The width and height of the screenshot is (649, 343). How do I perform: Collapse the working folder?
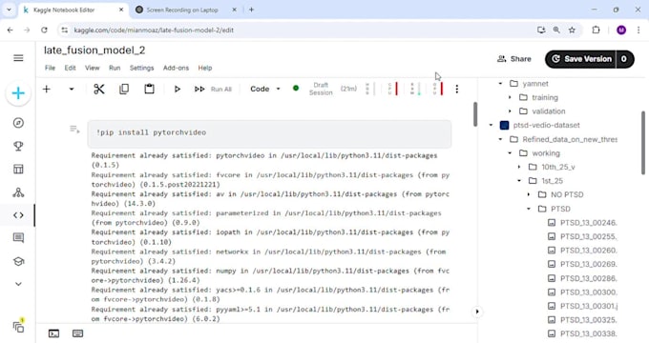[x=510, y=152]
